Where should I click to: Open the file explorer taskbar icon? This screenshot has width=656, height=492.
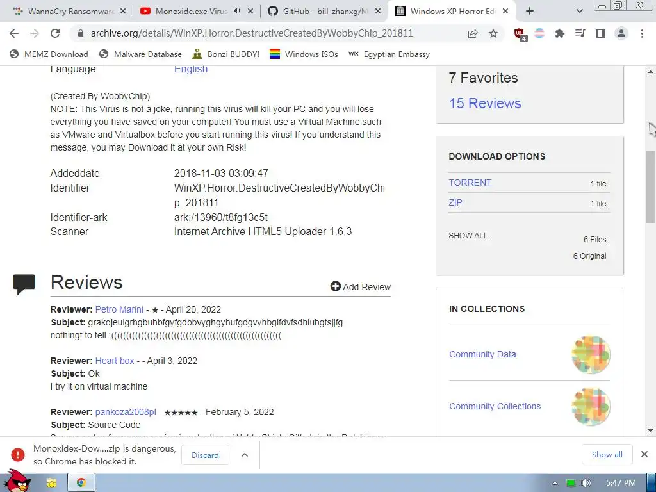pyautogui.click(x=51, y=483)
